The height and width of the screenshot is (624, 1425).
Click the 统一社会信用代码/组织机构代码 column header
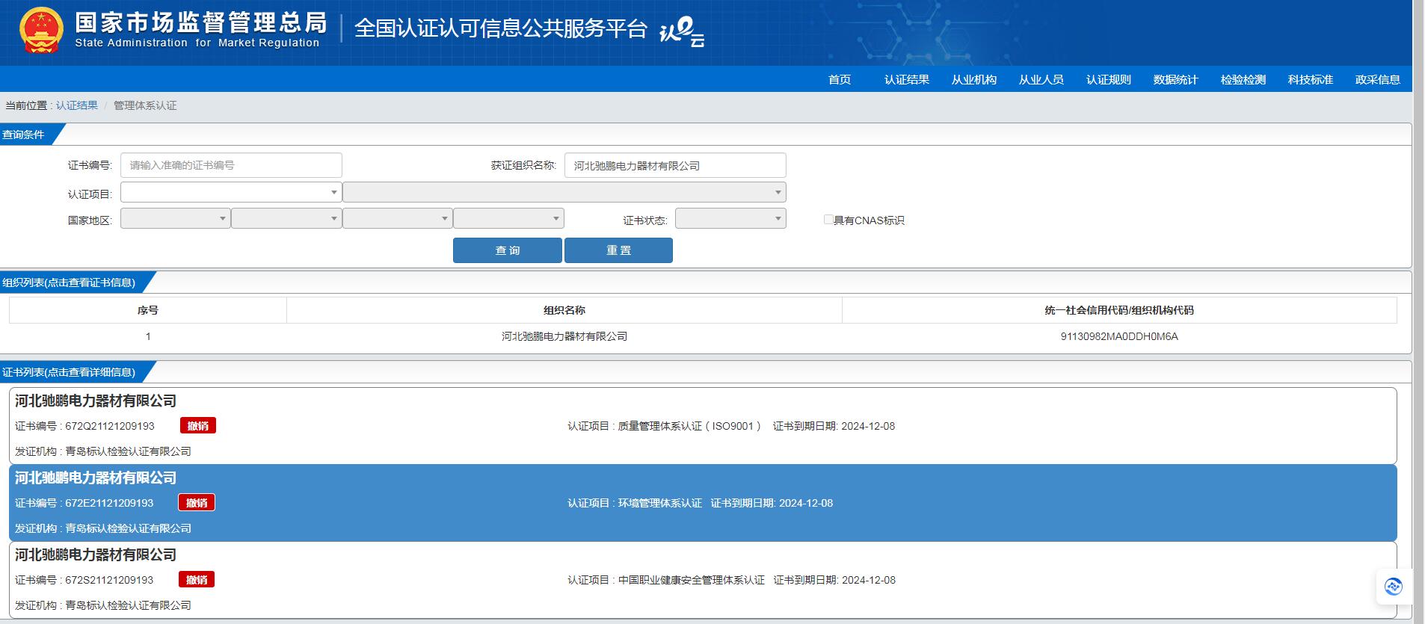[x=1119, y=310]
